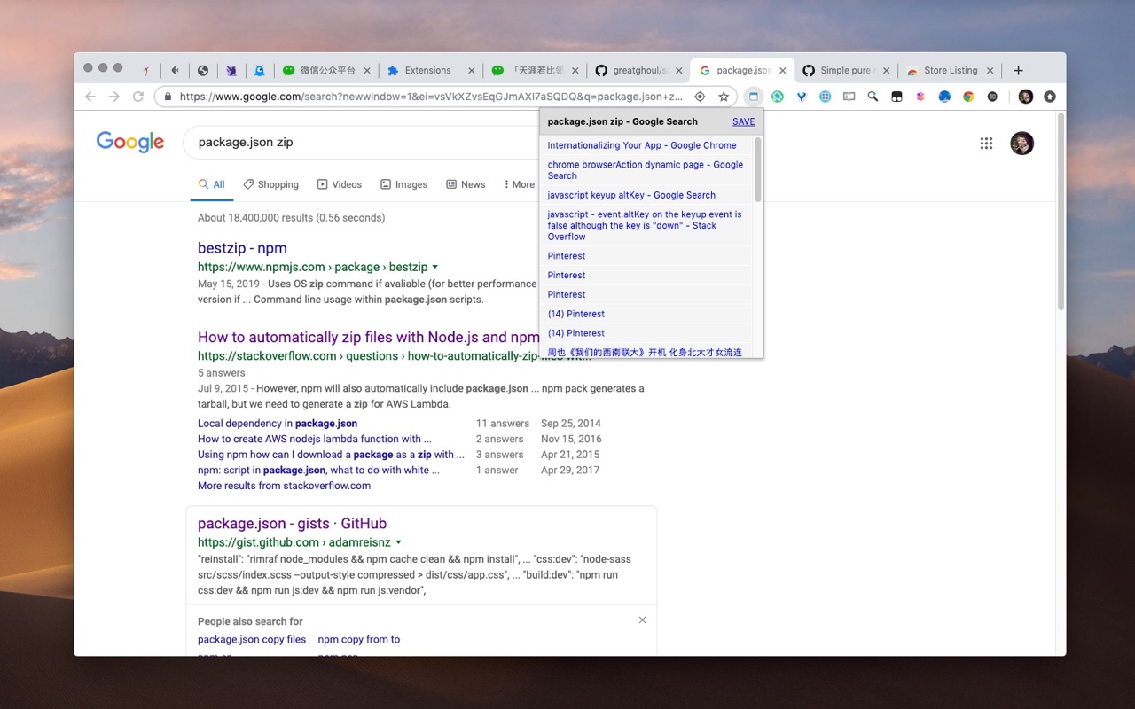
Task: Open the More search filter menu
Action: [x=519, y=184]
